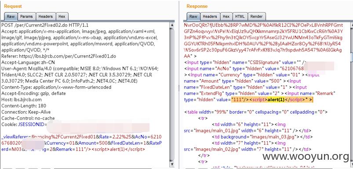Open the Response HTML tab

(x=240, y=16)
